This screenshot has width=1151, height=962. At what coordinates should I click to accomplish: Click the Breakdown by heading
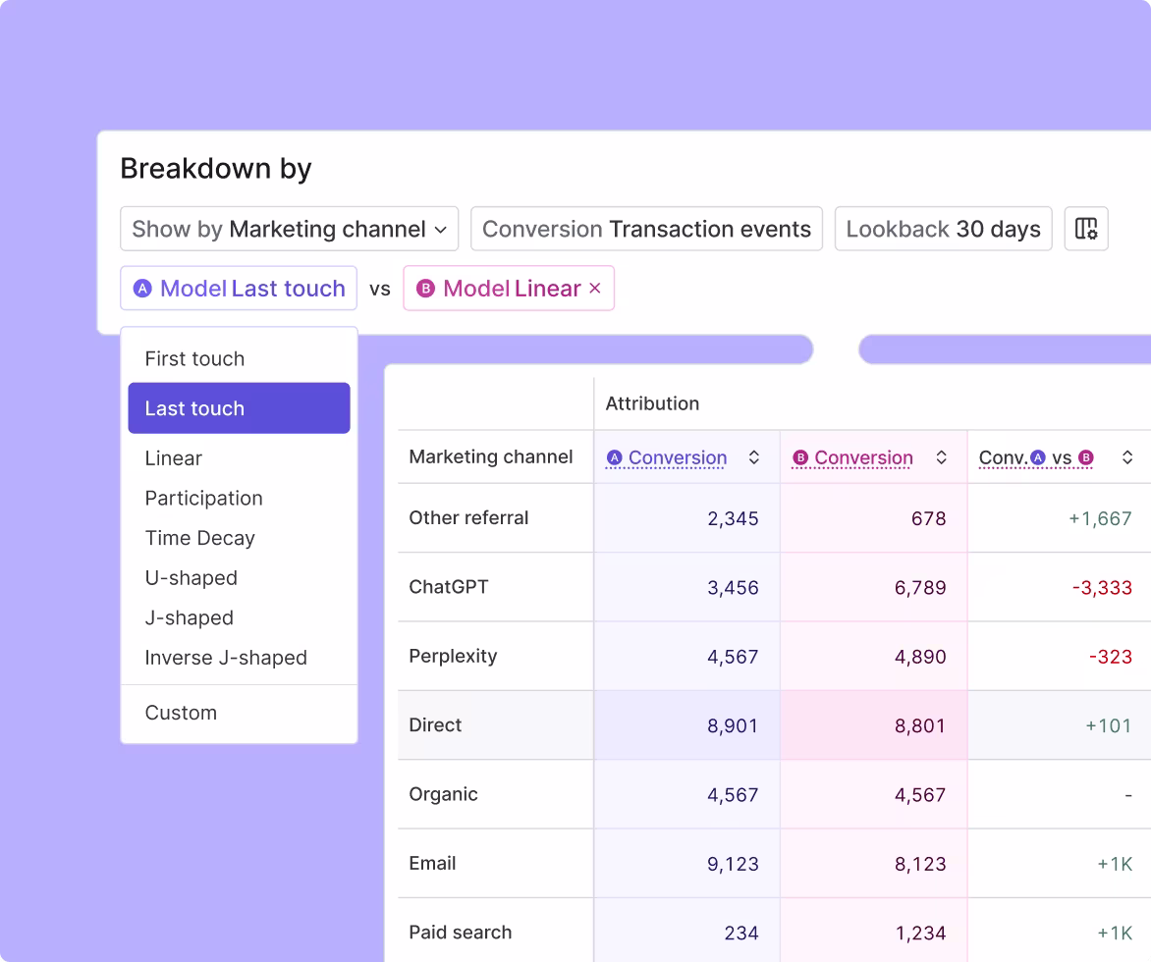(x=216, y=169)
